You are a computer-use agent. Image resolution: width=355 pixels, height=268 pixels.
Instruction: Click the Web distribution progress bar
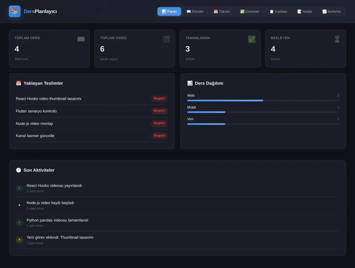pos(263,100)
